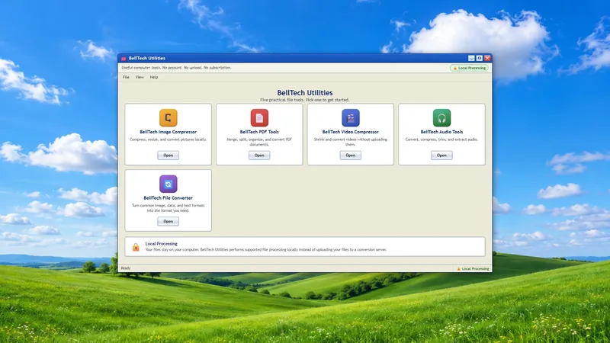The width and height of the screenshot is (610, 343).
Task: Click Local Processing indicator in status bar
Action: pyautogui.click(x=473, y=269)
